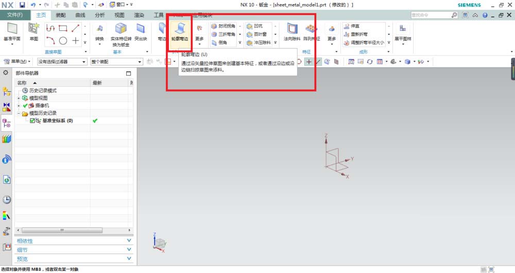Click the 法向除料 normal cutout tool
Viewport: 515px width, 273px height.
tap(292, 32)
